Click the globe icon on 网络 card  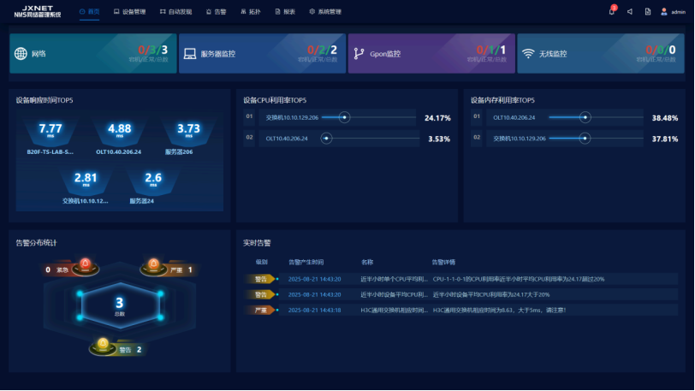click(21, 54)
